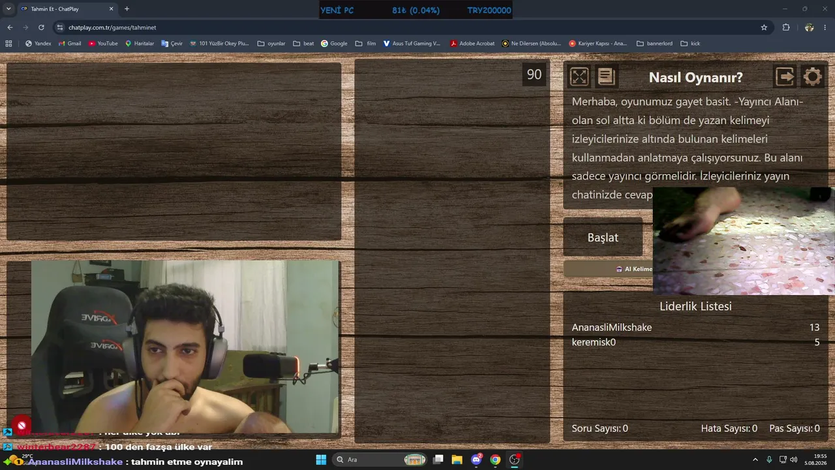Click the YENİ PC ticker overlay
This screenshot has width=835, height=470.
(x=416, y=10)
